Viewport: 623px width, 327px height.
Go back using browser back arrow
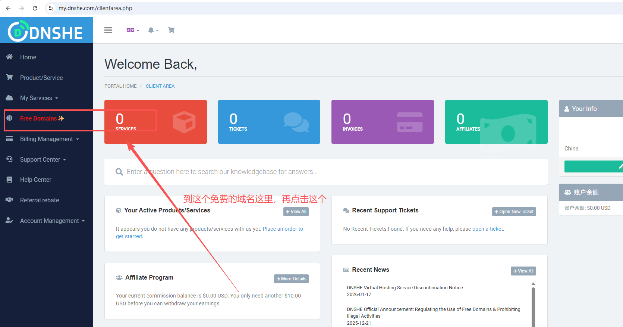(x=8, y=8)
